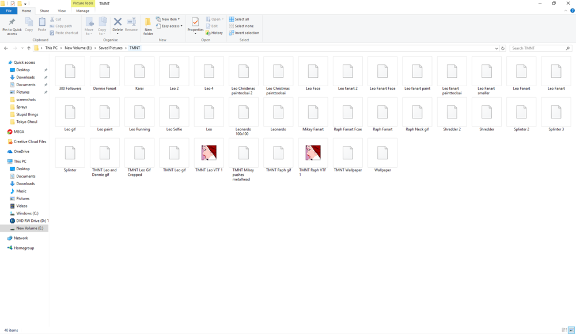Open the File tab
Viewport: 576px width, 334px height.
(x=9, y=11)
